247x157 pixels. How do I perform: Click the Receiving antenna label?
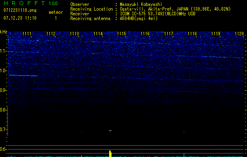(x=90, y=18)
